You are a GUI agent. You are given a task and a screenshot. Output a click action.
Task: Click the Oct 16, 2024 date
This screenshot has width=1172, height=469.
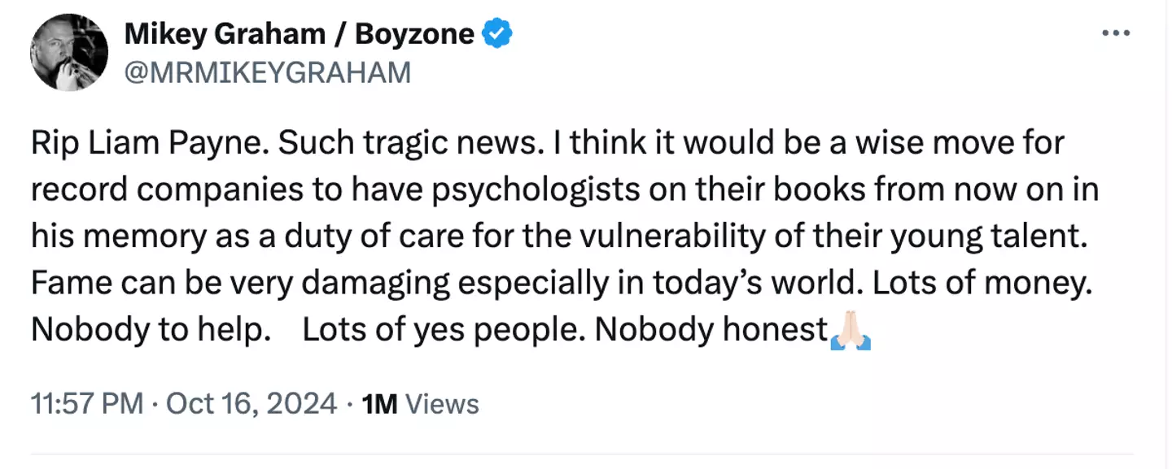[x=251, y=403]
